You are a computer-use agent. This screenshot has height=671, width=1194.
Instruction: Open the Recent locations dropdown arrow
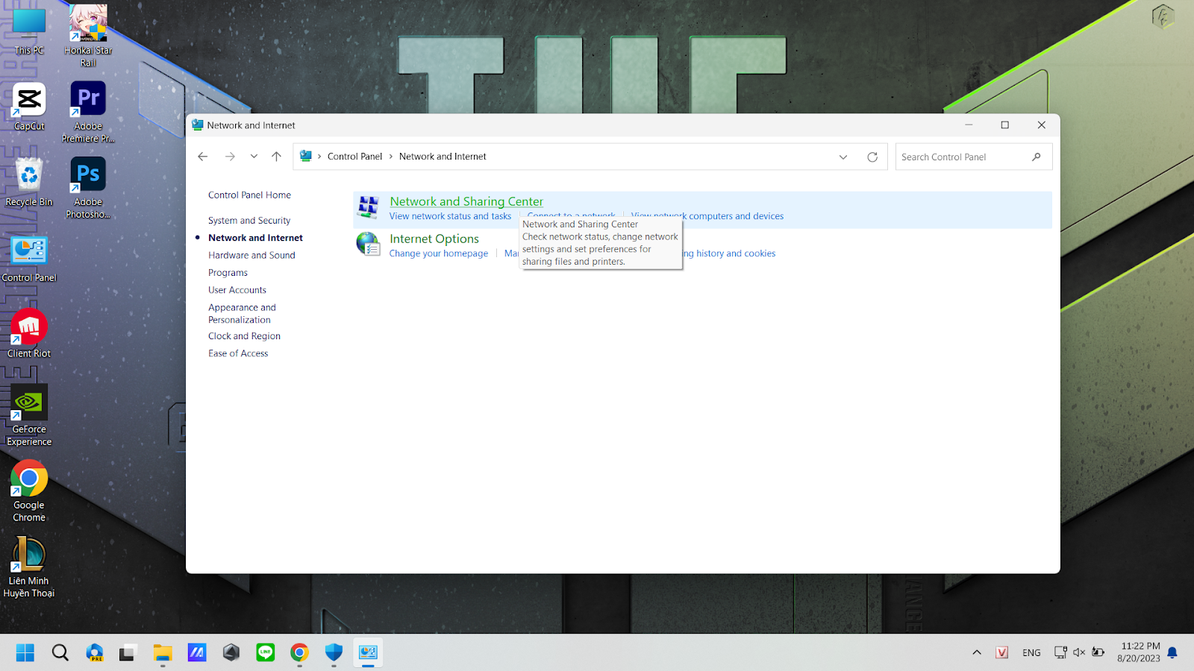coord(254,157)
